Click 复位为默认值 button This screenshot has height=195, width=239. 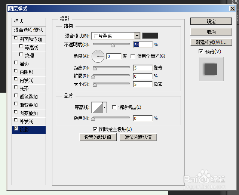pyautogui.click(x=138, y=137)
